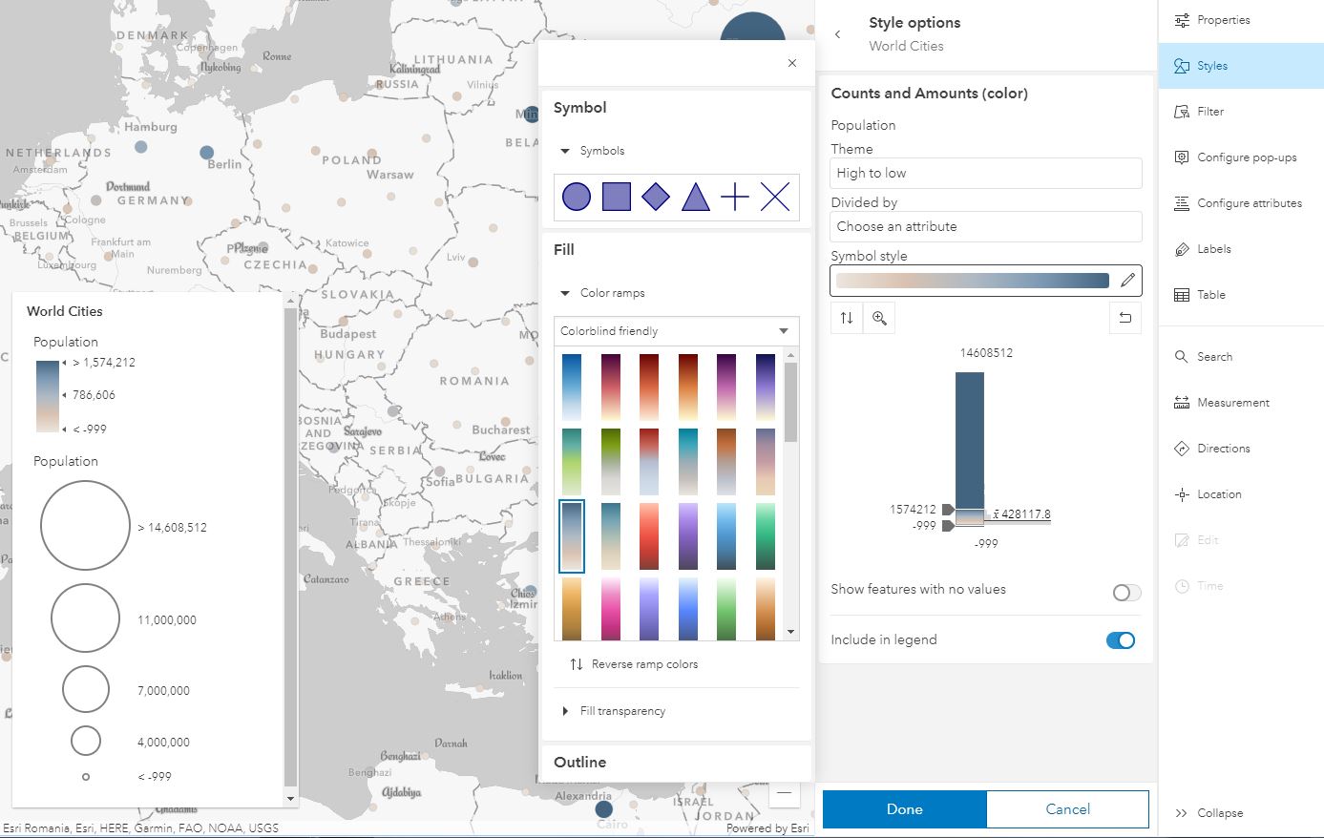Open the Measurement tool
The height and width of the screenshot is (838, 1324).
1231,402
